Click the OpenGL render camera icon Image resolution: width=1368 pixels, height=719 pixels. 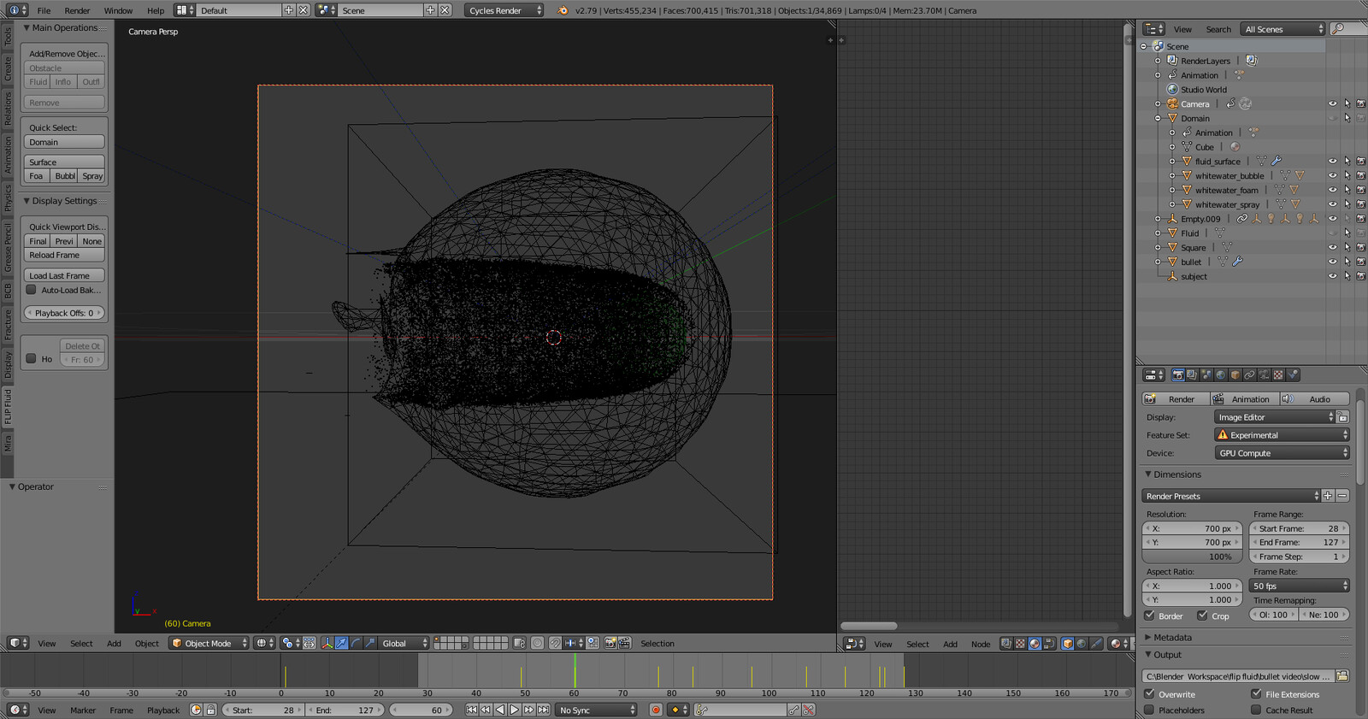[x=610, y=643]
